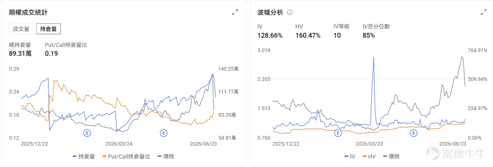Click the IV百分位數 85% value
The width and height of the screenshot is (493, 167).
(x=369, y=35)
